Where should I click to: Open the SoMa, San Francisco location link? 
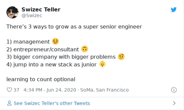[104, 90]
